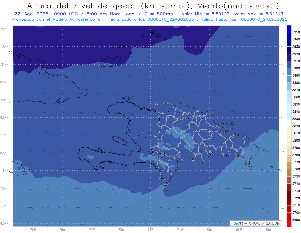Pick bright red swatch below 5690
Image resolution: width=301 pixels, height=233 pixels.
(289, 223)
